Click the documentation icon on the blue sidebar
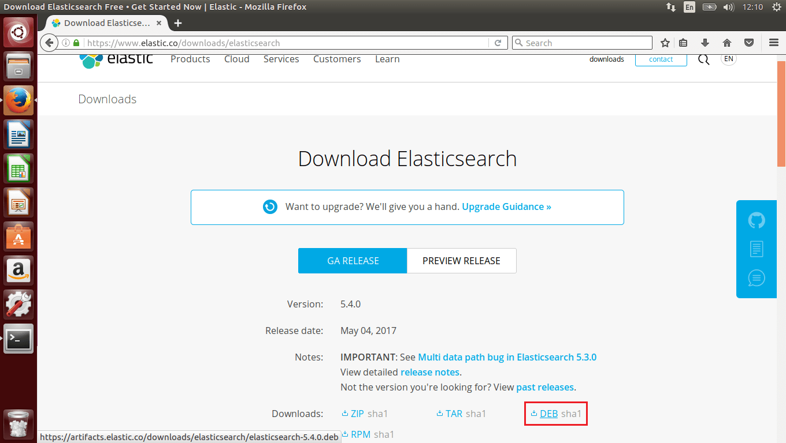786x443 pixels. click(x=756, y=249)
